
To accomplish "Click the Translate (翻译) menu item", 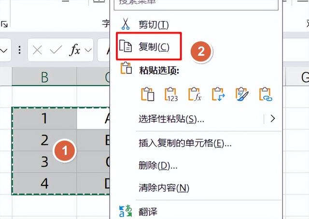I will (x=148, y=212).
